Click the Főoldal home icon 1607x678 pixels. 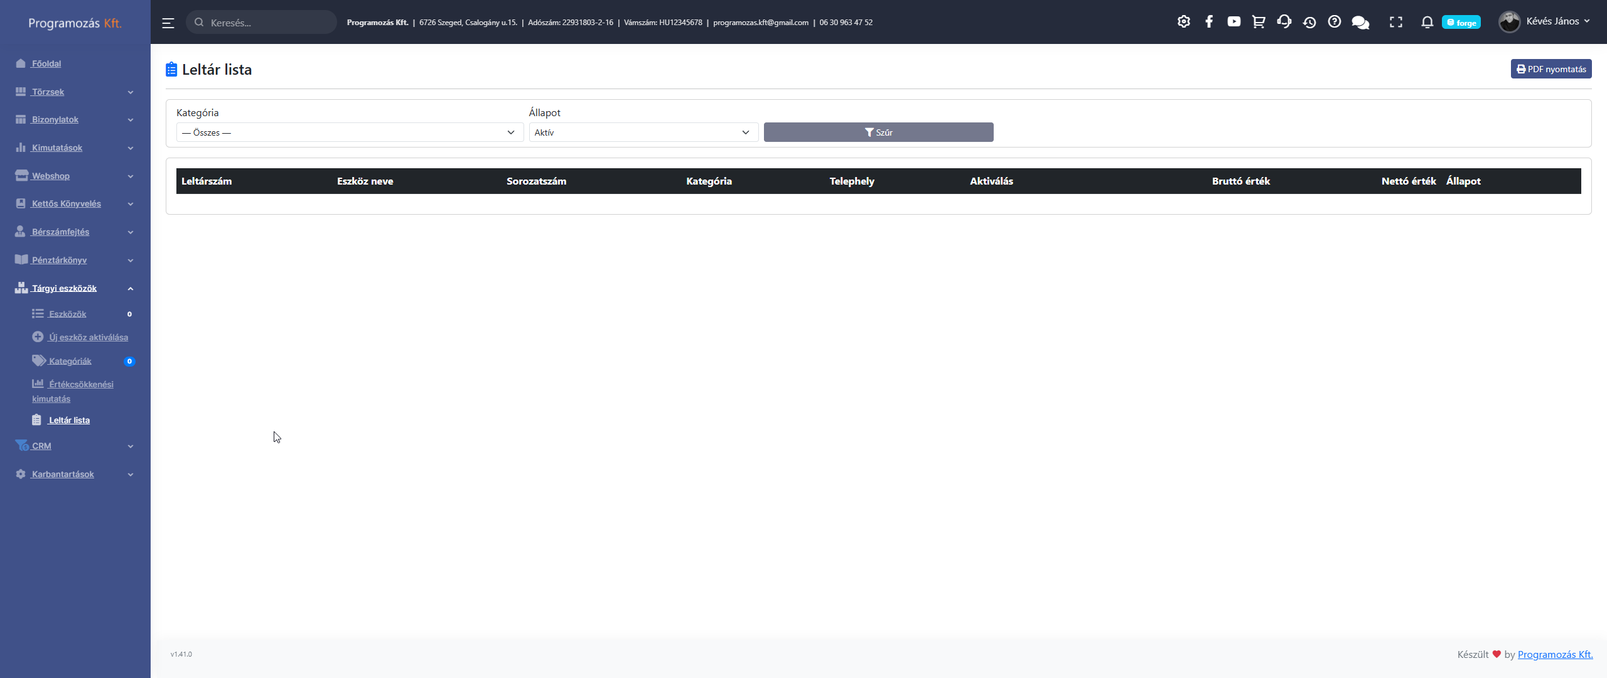pos(21,63)
